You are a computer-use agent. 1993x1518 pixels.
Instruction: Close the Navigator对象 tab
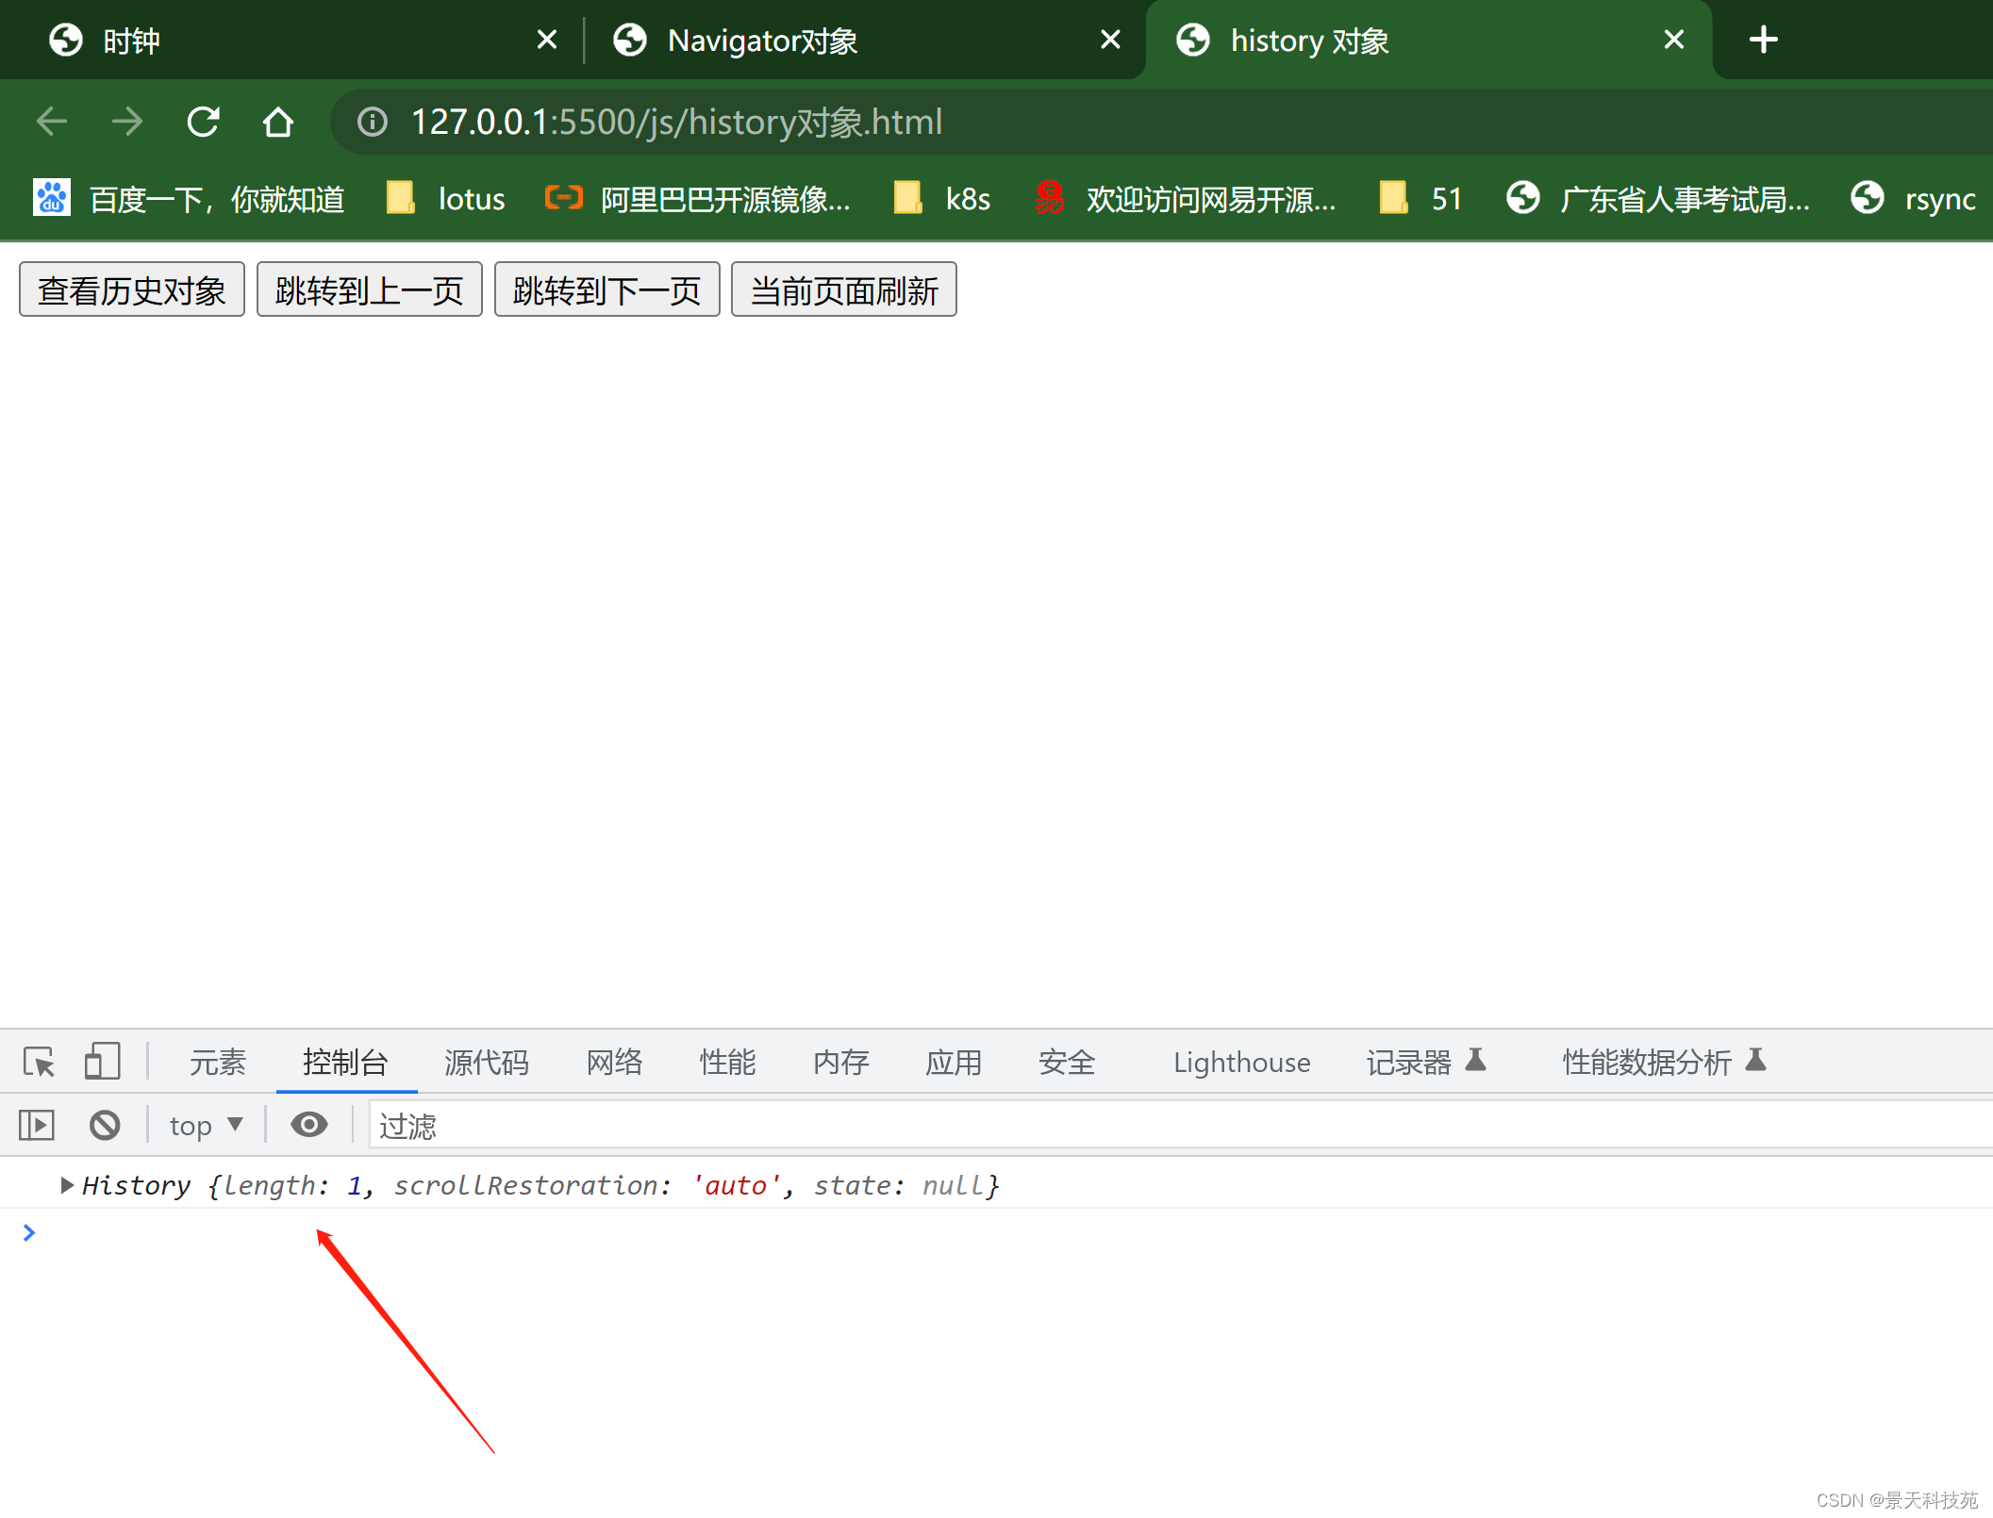click(1110, 40)
